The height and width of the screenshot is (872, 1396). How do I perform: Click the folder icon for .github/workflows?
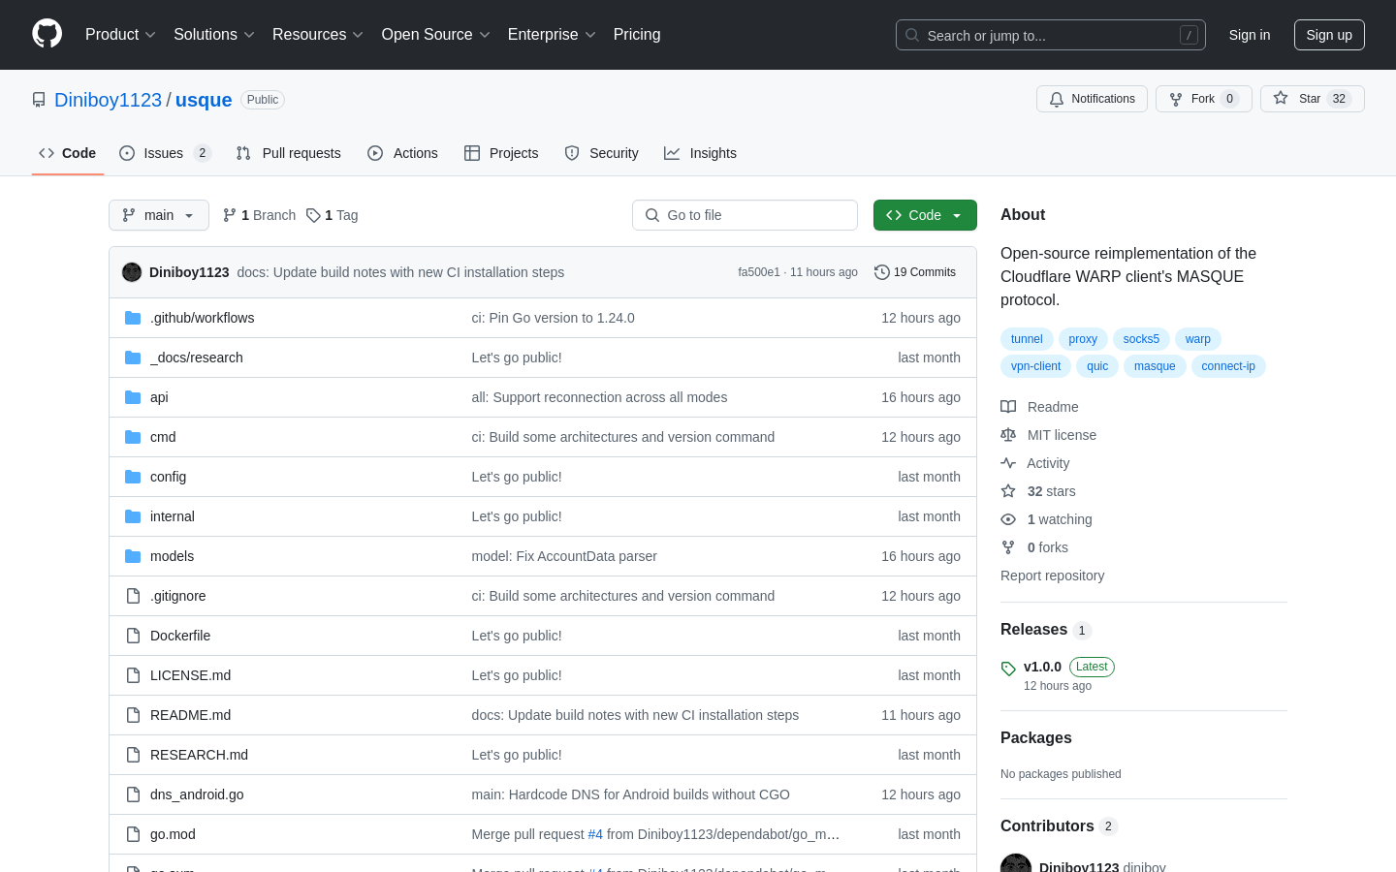point(133,318)
